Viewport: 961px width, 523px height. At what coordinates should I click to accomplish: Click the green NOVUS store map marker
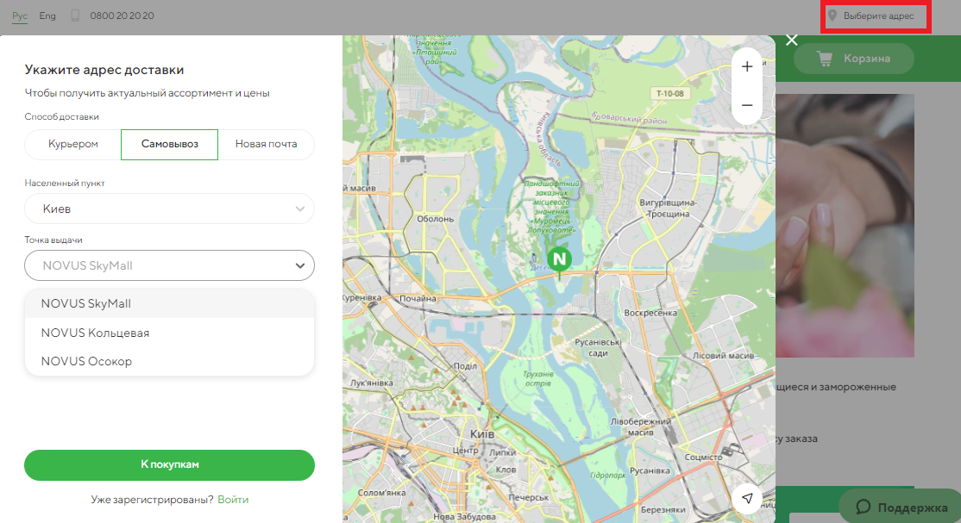click(x=560, y=258)
